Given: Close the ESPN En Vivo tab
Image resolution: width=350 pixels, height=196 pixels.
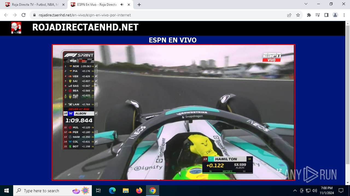Looking at the screenshot, I should (129, 5).
